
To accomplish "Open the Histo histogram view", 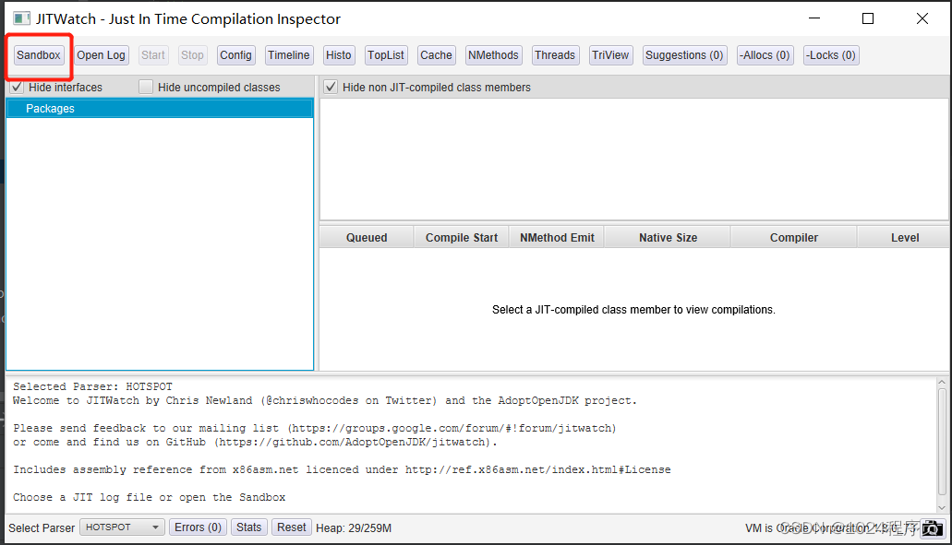I will point(339,55).
